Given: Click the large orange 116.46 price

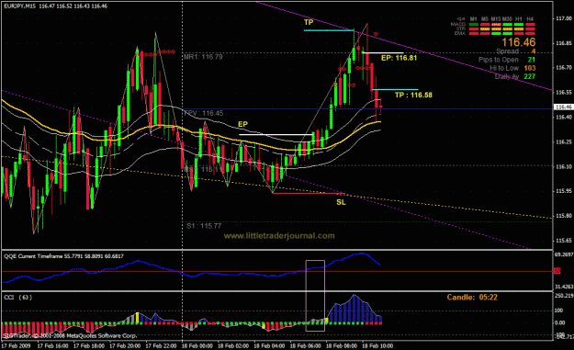Looking at the screenshot, I should click(x=518, y=42).
